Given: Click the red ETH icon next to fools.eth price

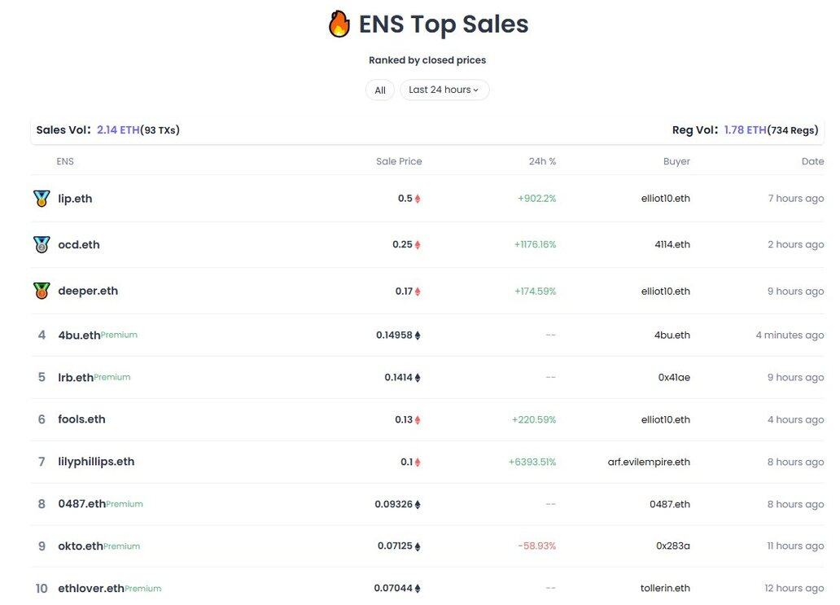Looking at the screenshot, I should click(x=418, y=420).
